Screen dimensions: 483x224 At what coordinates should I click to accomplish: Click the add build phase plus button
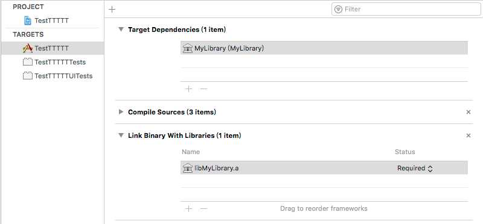(112, 10)
